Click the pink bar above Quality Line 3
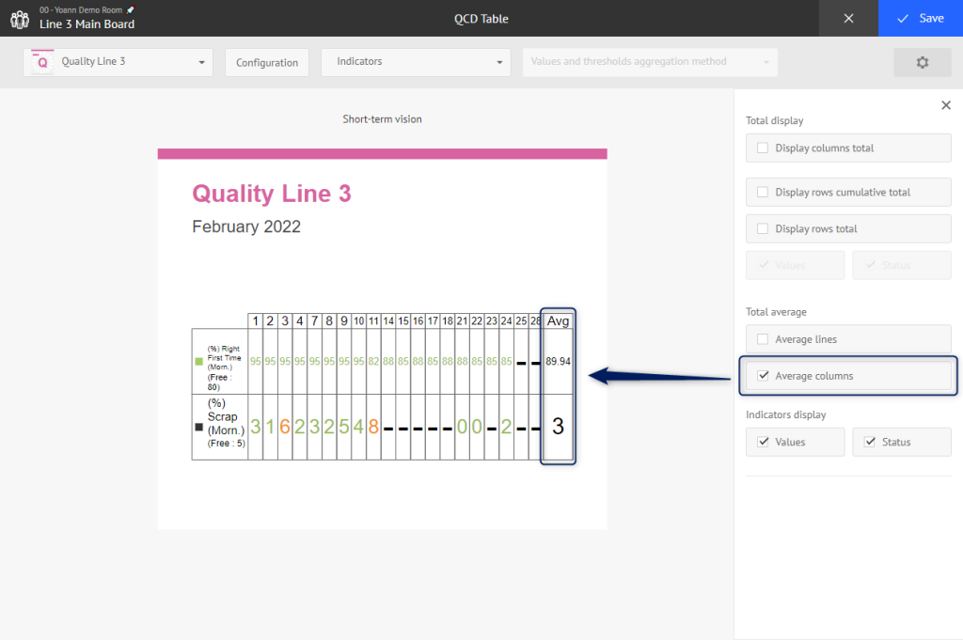Viewport: 963px width, 640px height. point(382,151)
